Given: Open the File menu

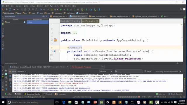Looking at the screenshot, I should tap(3, 6).
